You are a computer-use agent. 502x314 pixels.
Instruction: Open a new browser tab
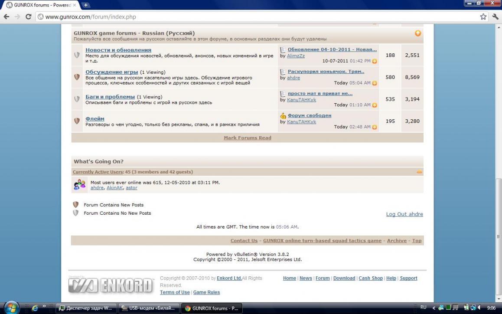point(85,5)
